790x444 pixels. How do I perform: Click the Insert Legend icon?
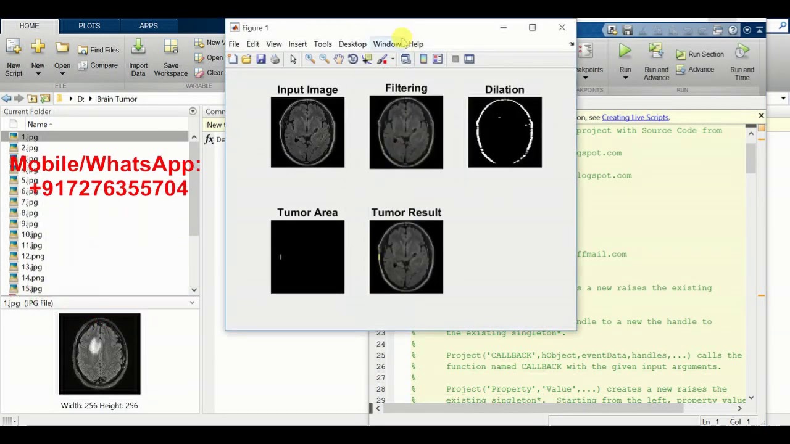click(x=438, y=59)
